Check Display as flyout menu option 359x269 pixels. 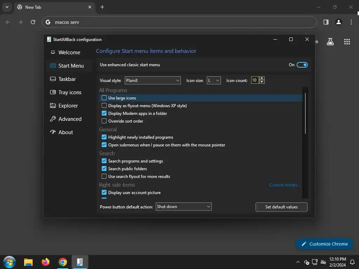tap(104, 105)
